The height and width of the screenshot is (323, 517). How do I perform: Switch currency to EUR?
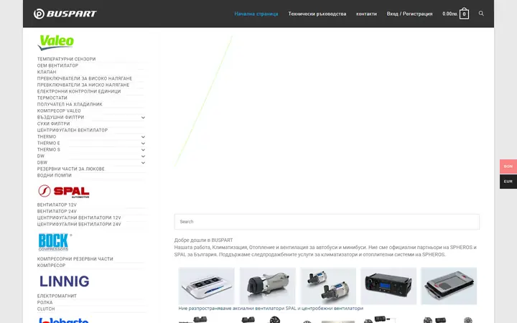(508, 182)
